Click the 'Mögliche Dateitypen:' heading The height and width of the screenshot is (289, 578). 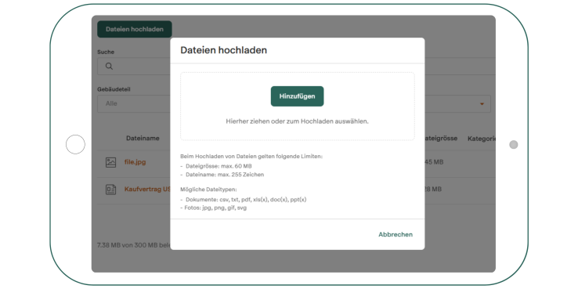point(208,190)
